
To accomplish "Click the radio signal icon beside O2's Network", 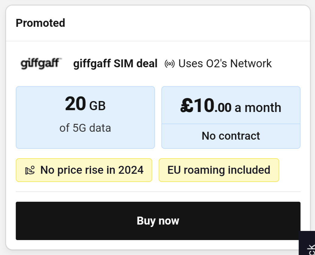I will click(169, 64).
